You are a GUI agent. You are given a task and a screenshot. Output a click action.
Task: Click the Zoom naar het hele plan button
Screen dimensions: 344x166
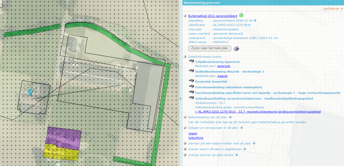pyautogui.click(x=210, y=48)
